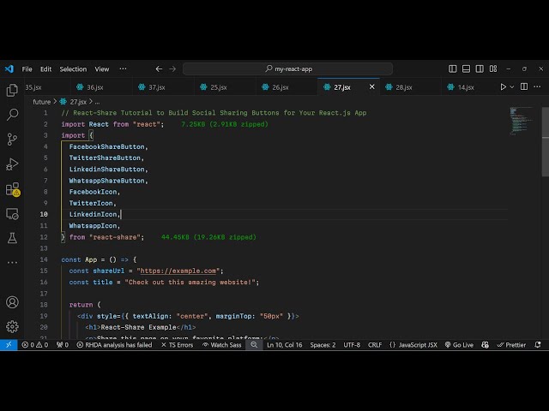Open the Explorer panel in activity bar

tap(12, 90)
